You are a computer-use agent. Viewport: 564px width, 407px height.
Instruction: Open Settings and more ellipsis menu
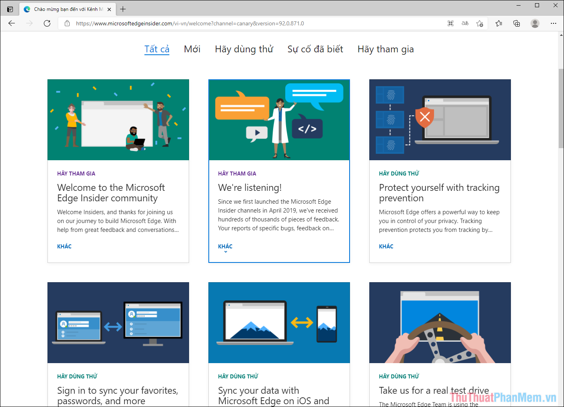(554, 23)
